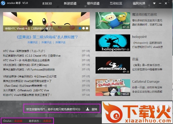Open the Audioshield game thumbnail
The image size is (173, 124).
pyautogui.click(x=113, y=65)
